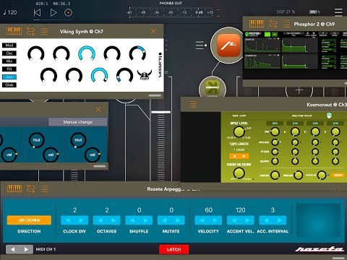The height and width of the screenshot is (260, 347).
Task: Open MIDI routing icon in Phosphor 2 window
Action: [273, 24]
